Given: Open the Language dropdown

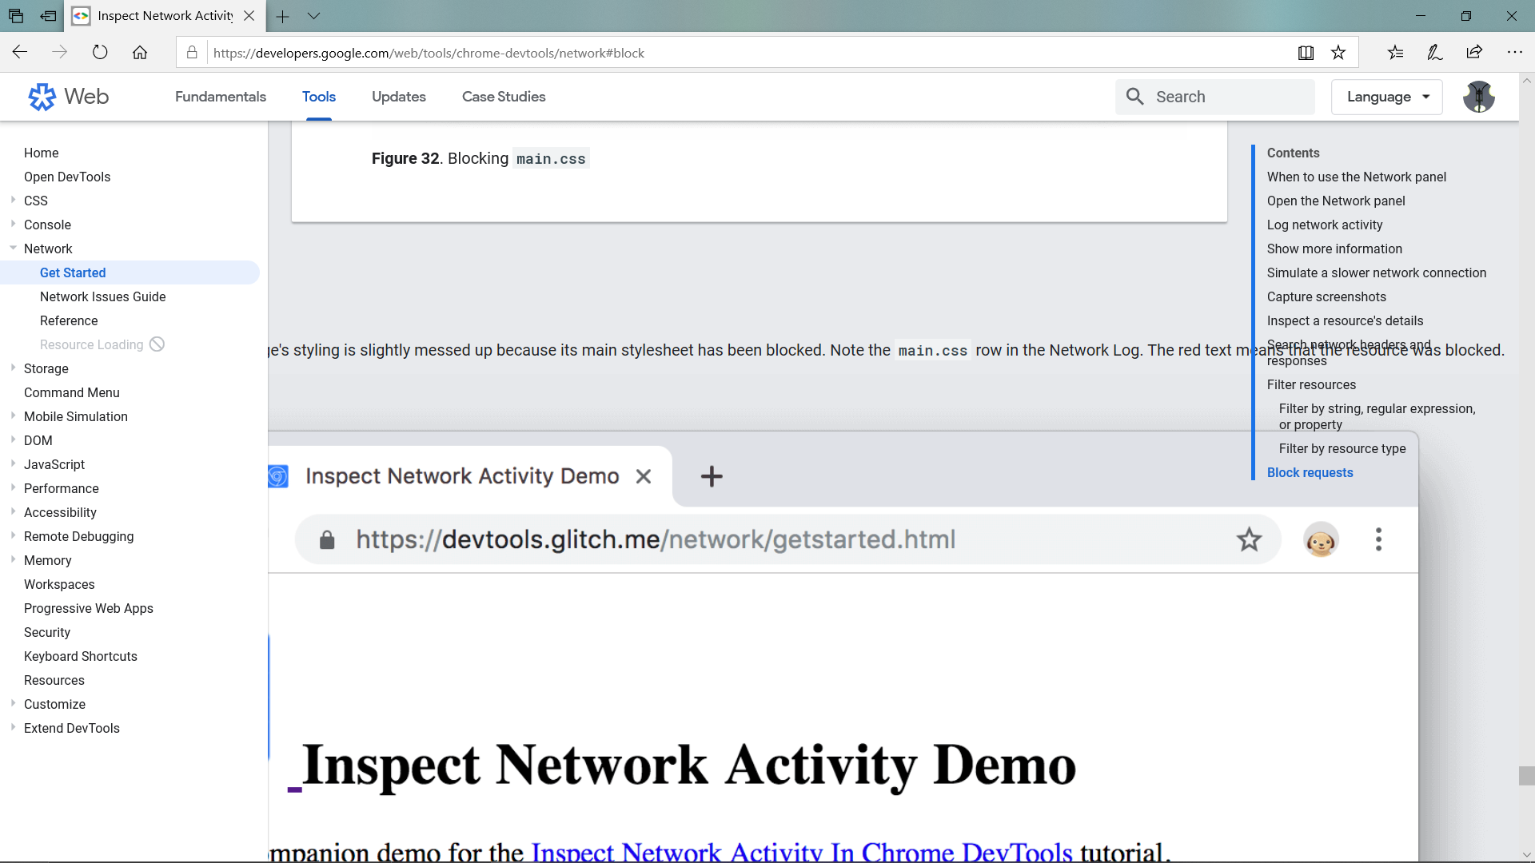Looking at the screenshot, I should [x=1387, y=97].
